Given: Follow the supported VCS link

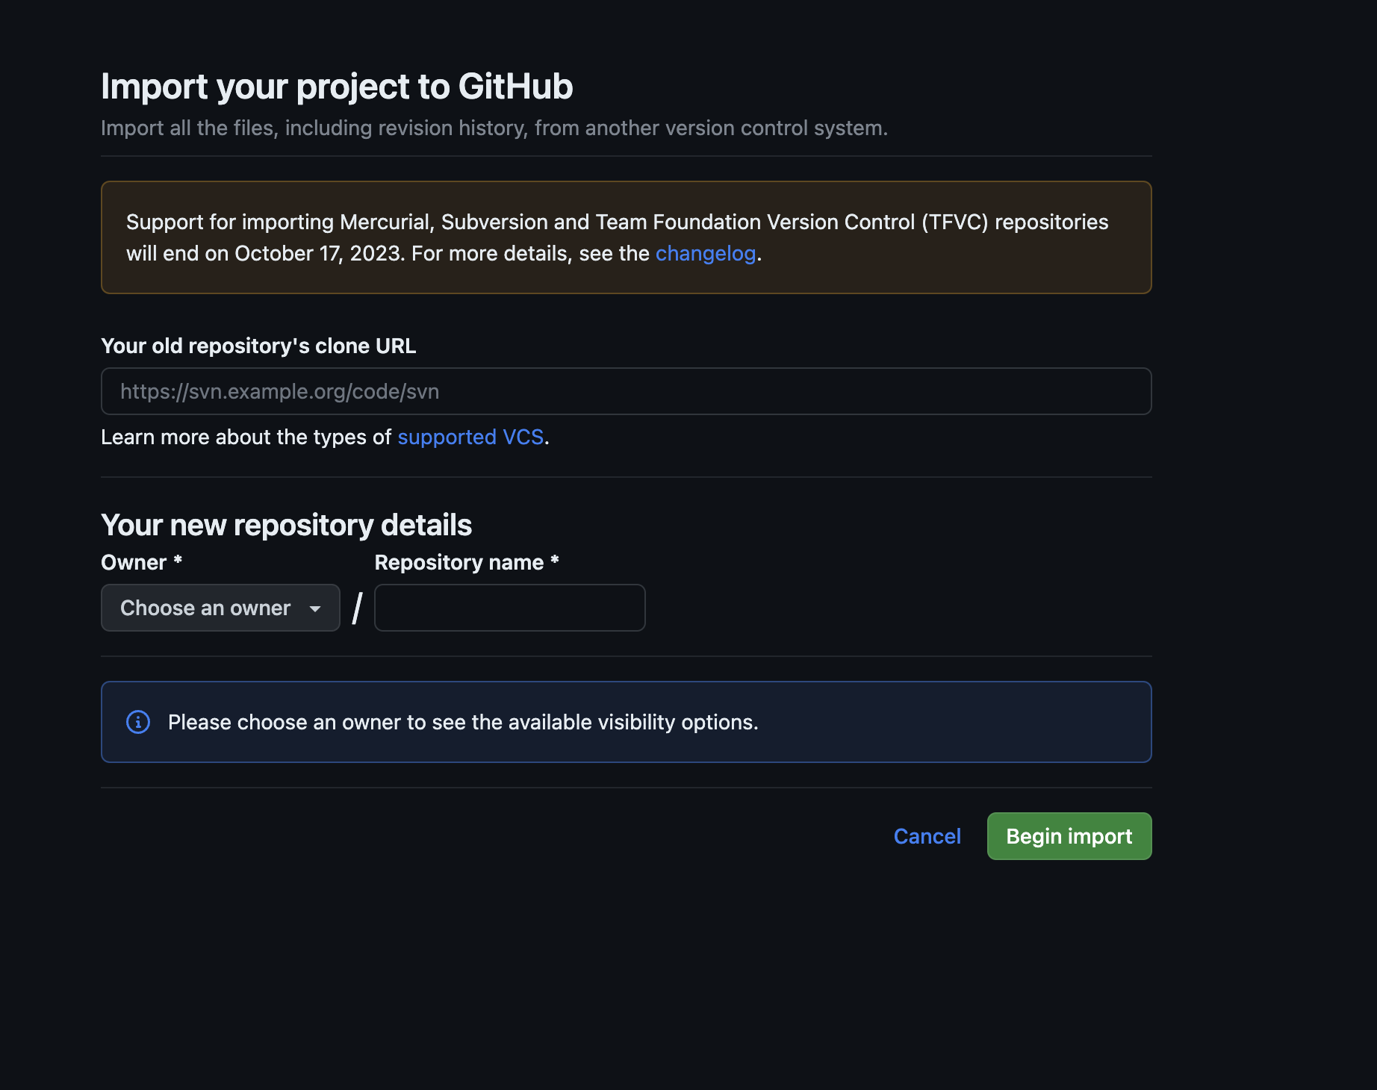Looking at the screenshot, I should (470, 437).
